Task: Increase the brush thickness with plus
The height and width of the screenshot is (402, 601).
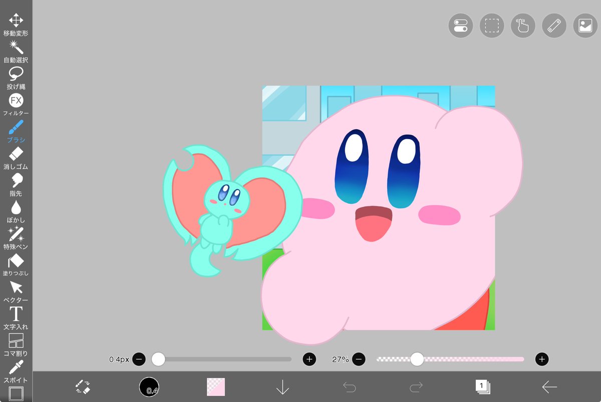Action: (310, 359)
